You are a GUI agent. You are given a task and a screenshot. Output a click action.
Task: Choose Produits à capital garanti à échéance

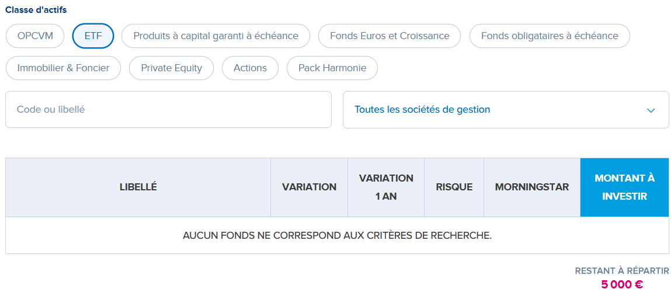(x=215, y=36)
